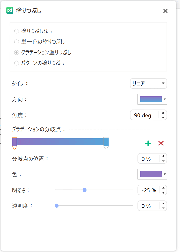Open the タイプ dropdown showing リニア
The image size is (180, 252).
(x=148, y=83)
